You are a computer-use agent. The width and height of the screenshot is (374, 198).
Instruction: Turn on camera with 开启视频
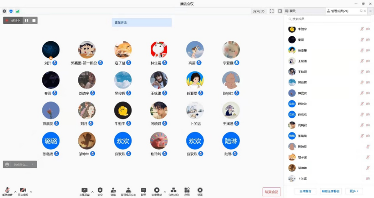tap(23, 190)
